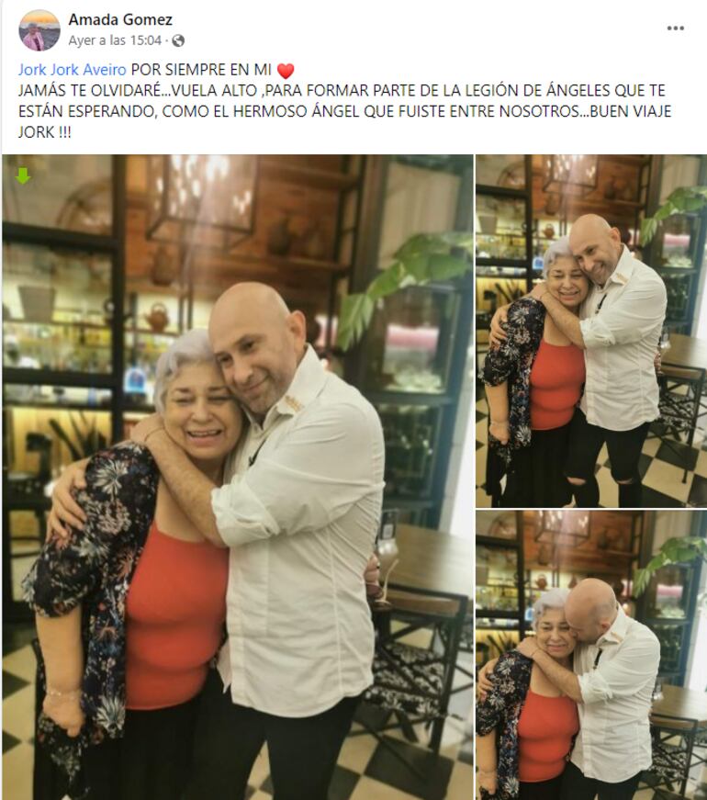Image resolution: width=707 pixels, height=800 pixels.
Task: Click the final "JORK !!!" text line
Action: point(45,132)
